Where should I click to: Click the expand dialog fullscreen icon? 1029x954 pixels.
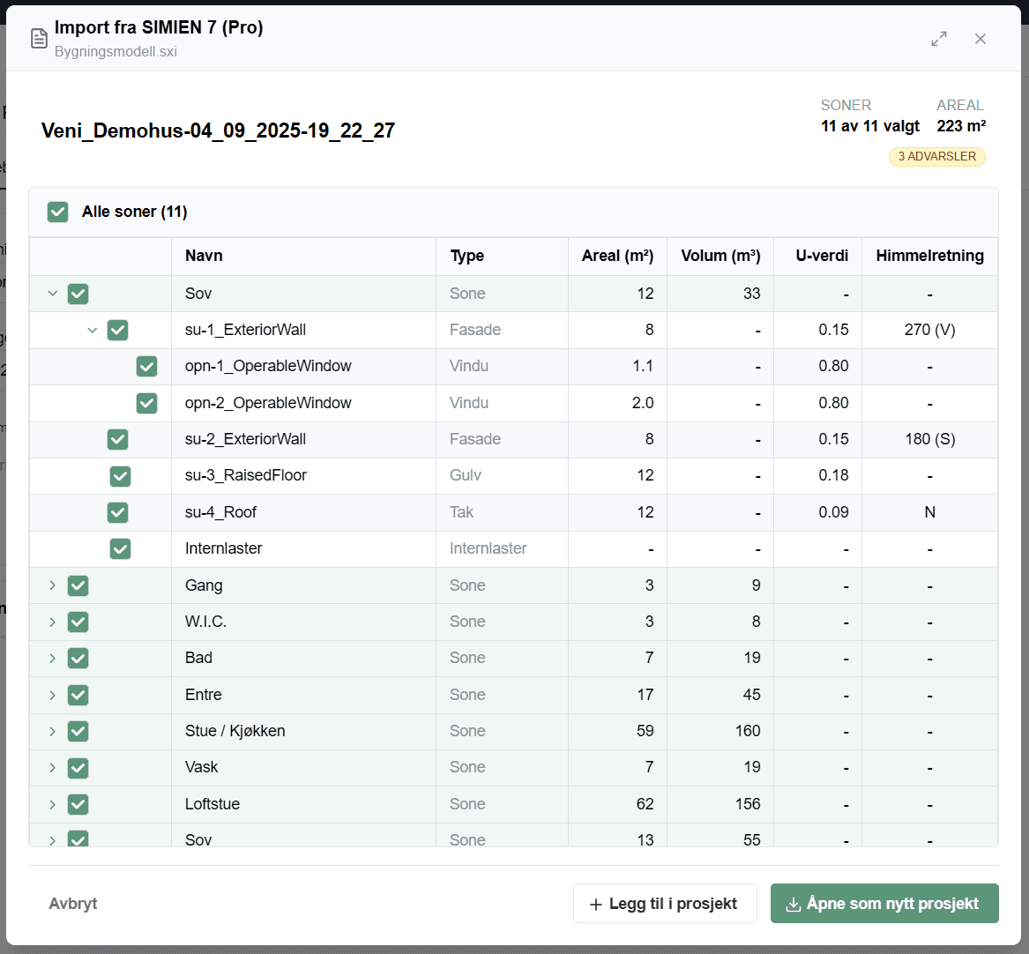tap(939, 39)
